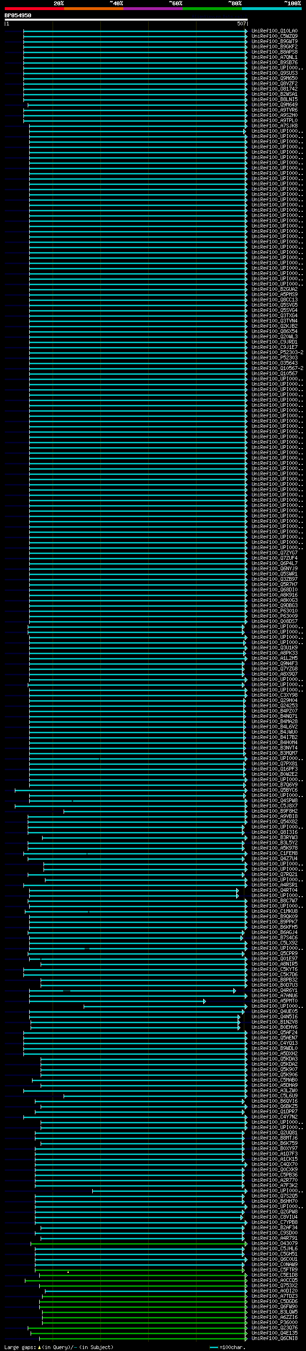The width and height of the screenshot is (306, 1351).
Task: Open hit UniRef100_B2WSA1
Action: (274, 94)
